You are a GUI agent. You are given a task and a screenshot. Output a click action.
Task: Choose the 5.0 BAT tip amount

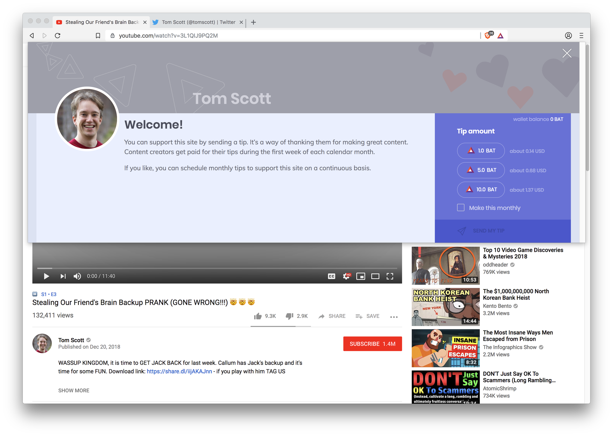pos(481,170)
